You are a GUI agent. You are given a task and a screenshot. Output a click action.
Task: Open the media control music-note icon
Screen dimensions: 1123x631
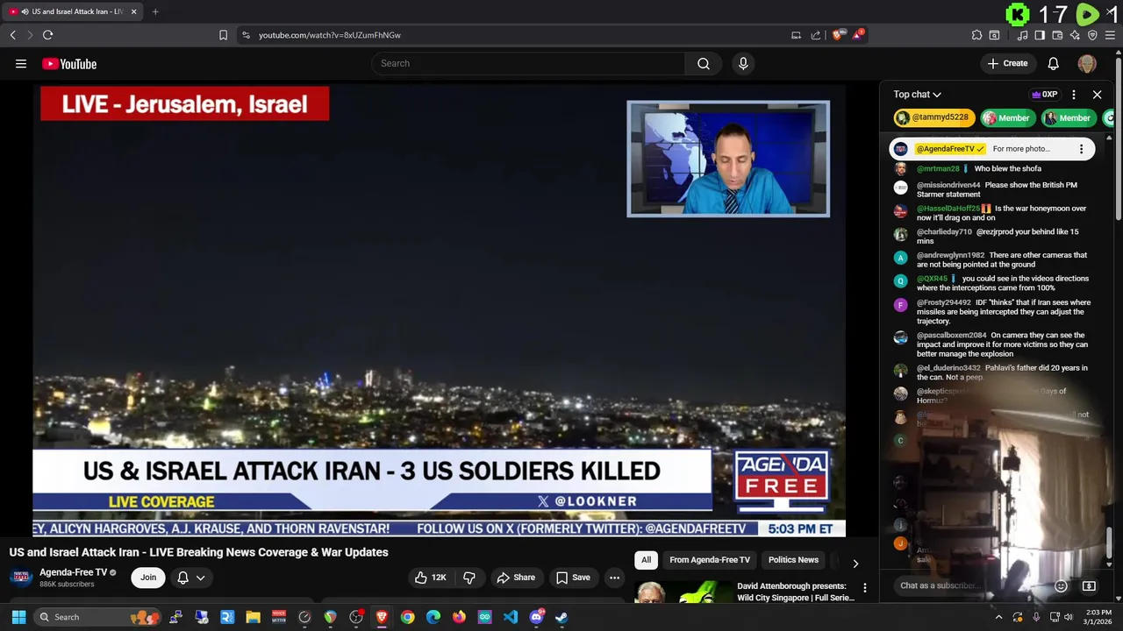pos(1022,35)
